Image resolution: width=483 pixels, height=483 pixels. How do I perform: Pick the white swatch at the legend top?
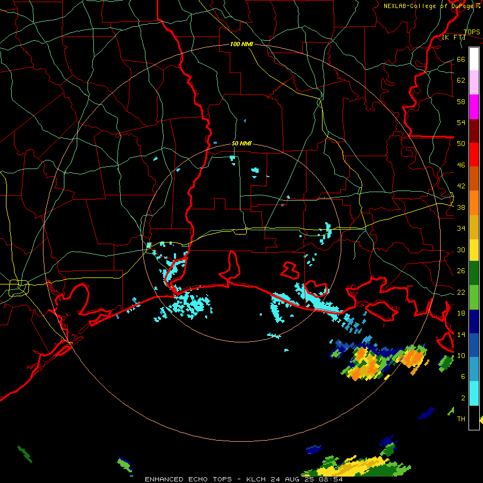(474, 59)
